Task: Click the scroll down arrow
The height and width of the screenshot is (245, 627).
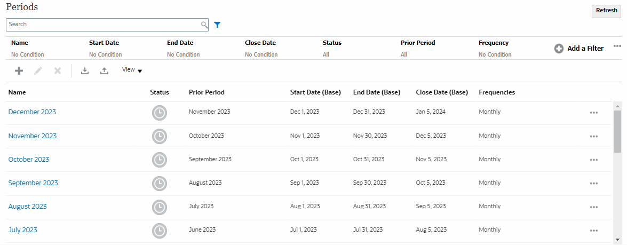Action: (617, 239)
